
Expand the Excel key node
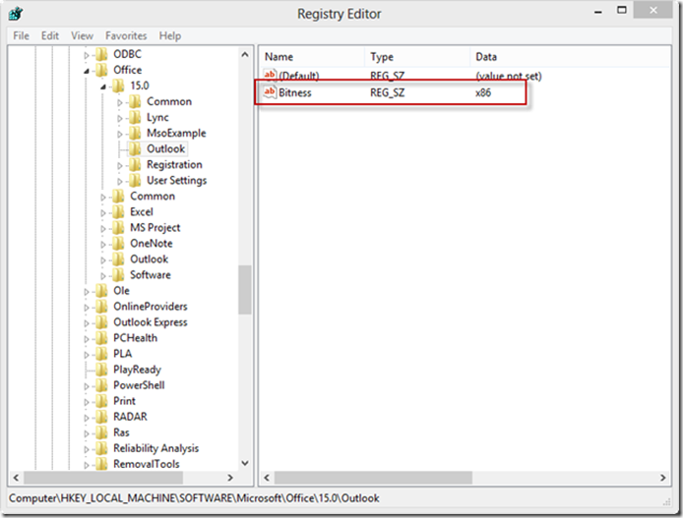(103, 213)
